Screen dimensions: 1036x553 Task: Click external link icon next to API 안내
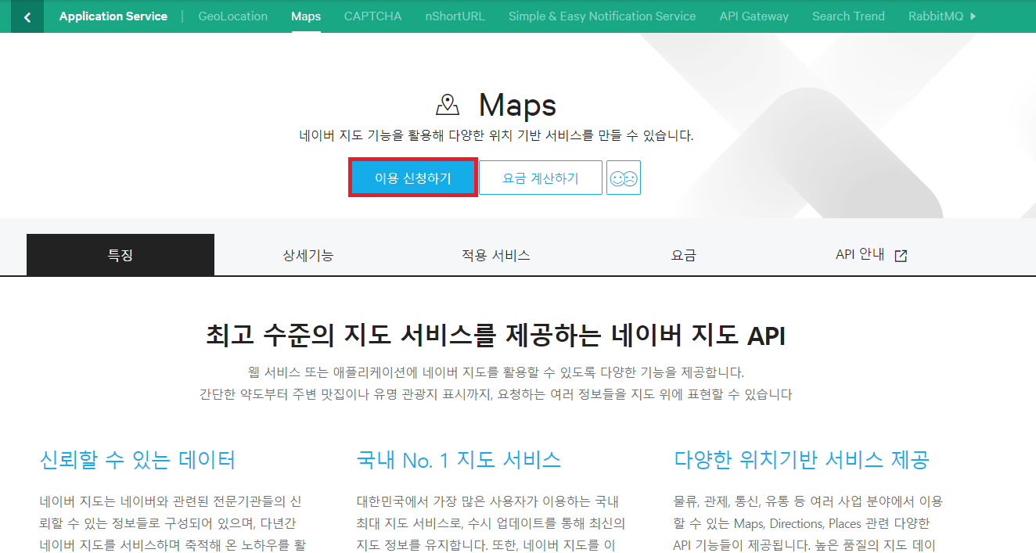[x=901, y=255]
